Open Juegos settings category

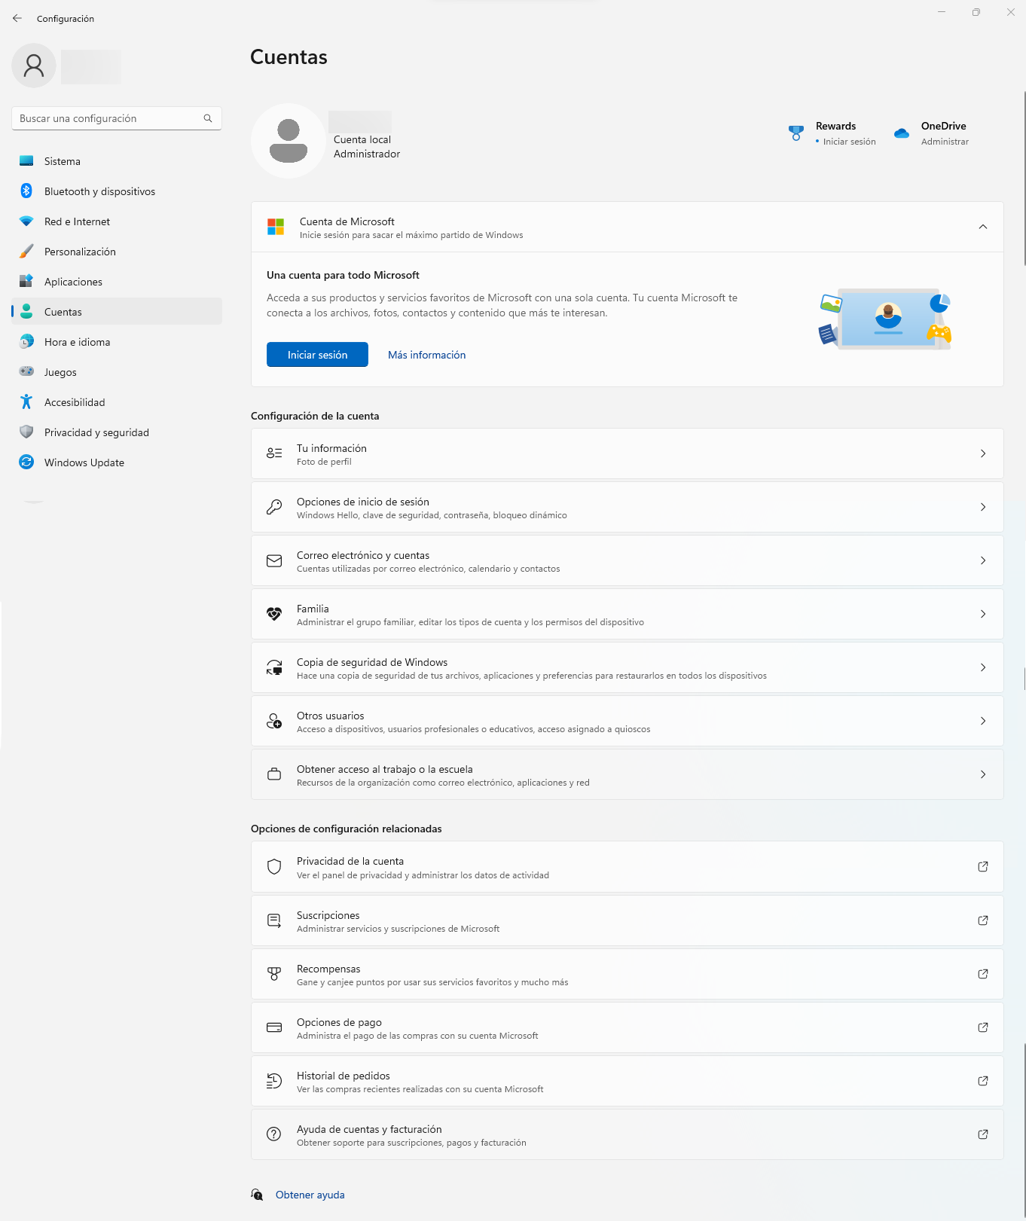pos(117,372)
